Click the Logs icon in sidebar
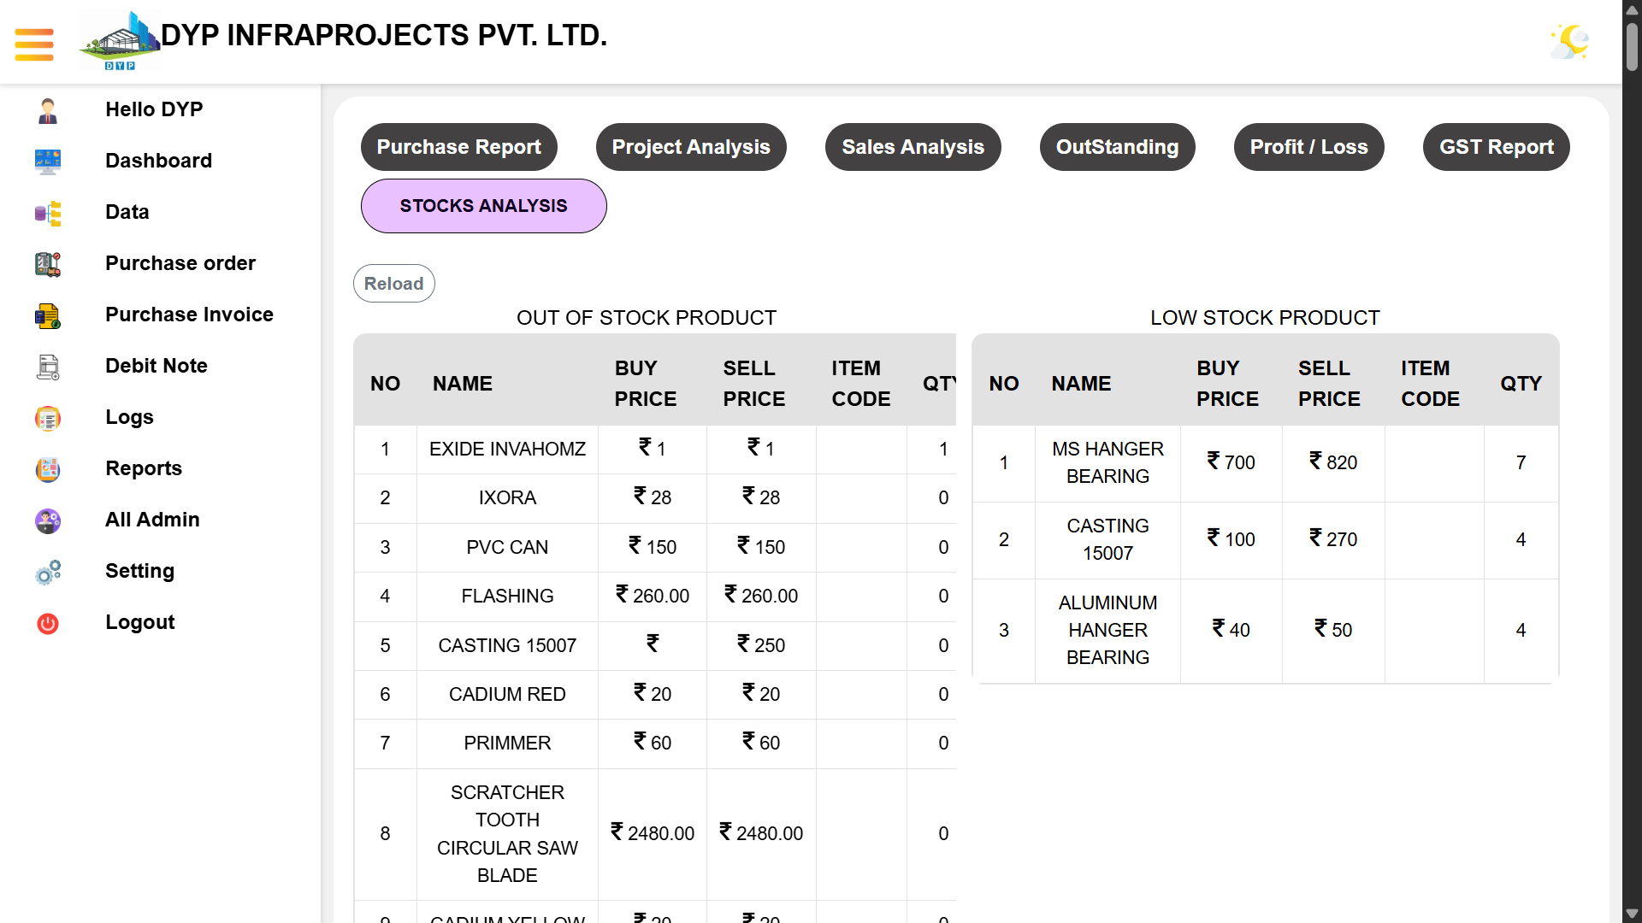The image size is (1642, 923). point(48,418)
